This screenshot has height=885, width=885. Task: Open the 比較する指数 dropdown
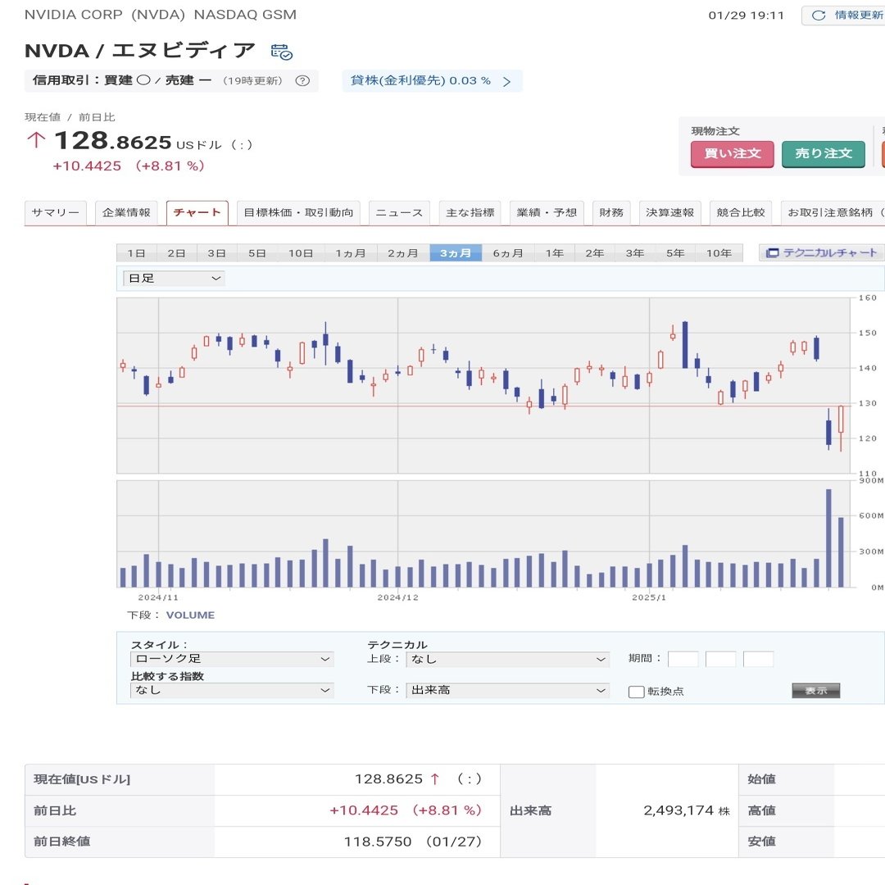coord(231,690)
